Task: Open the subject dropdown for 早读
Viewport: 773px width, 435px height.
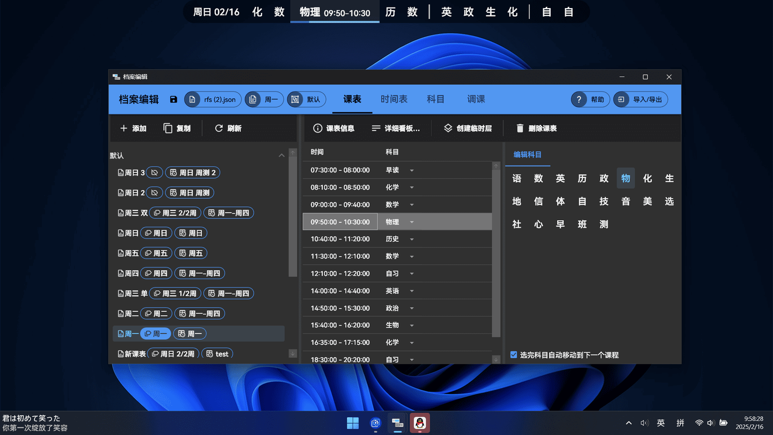Action: [411, 170]
